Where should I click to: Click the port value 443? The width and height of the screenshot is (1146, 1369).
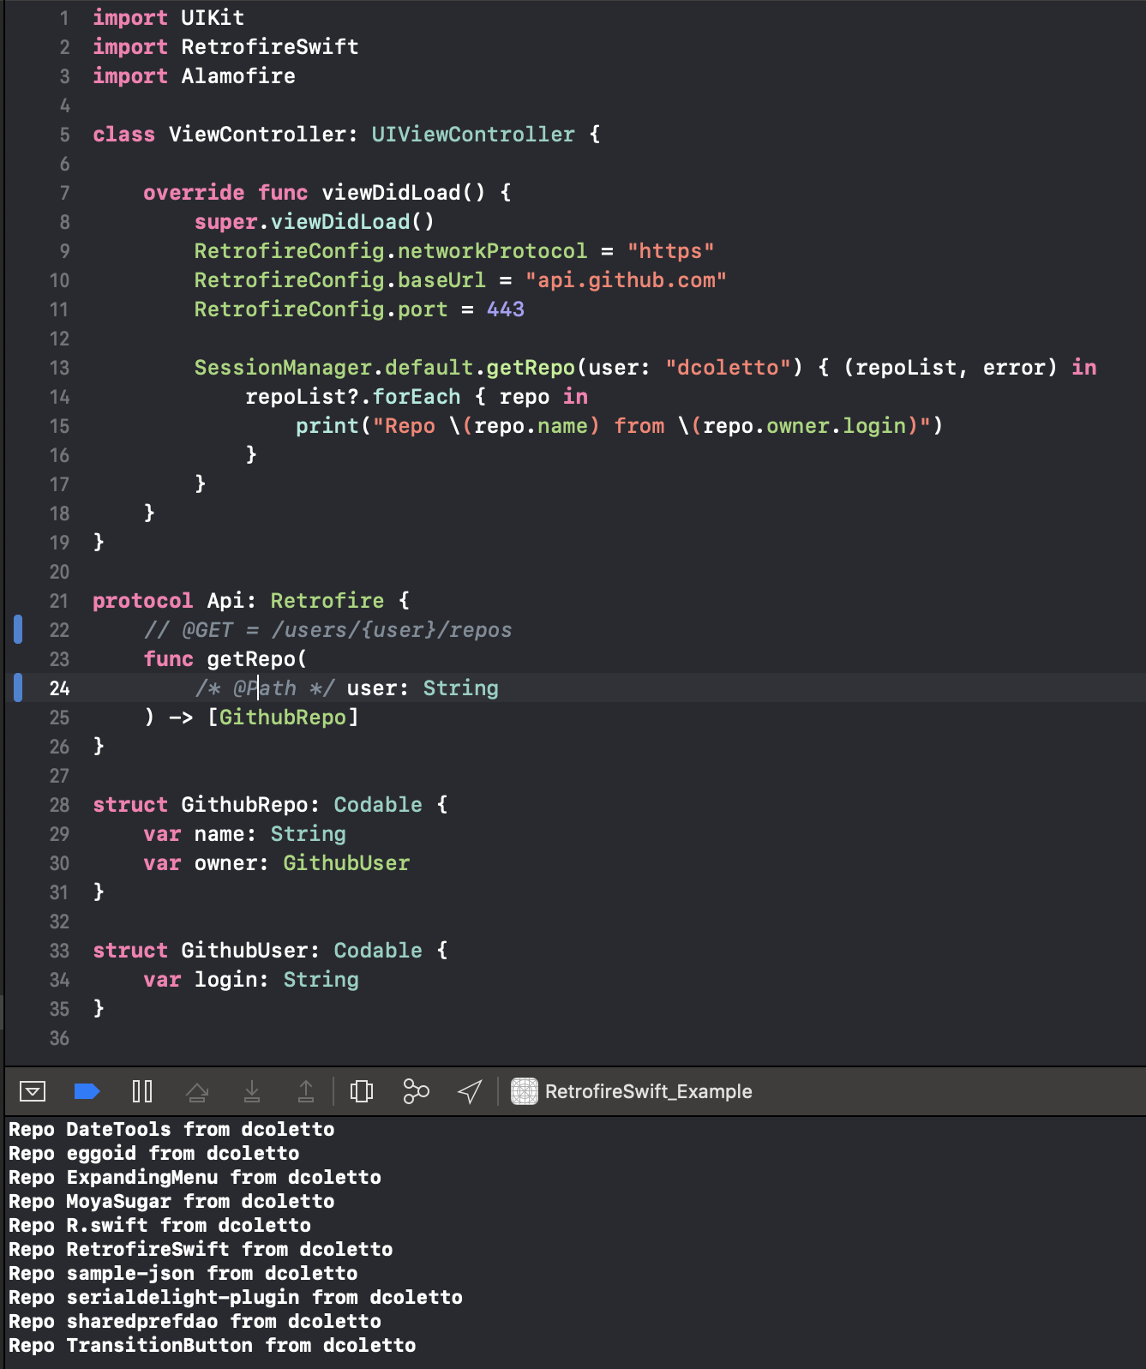click(x=506, y=309)
